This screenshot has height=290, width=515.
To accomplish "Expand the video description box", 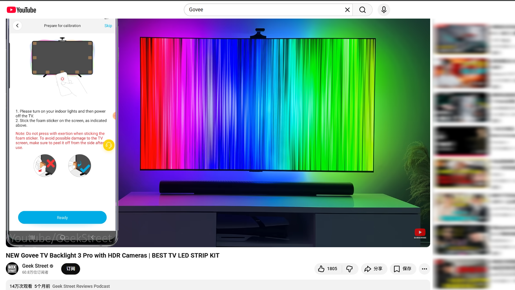I will pyautogui.click(x=215, y=286).
